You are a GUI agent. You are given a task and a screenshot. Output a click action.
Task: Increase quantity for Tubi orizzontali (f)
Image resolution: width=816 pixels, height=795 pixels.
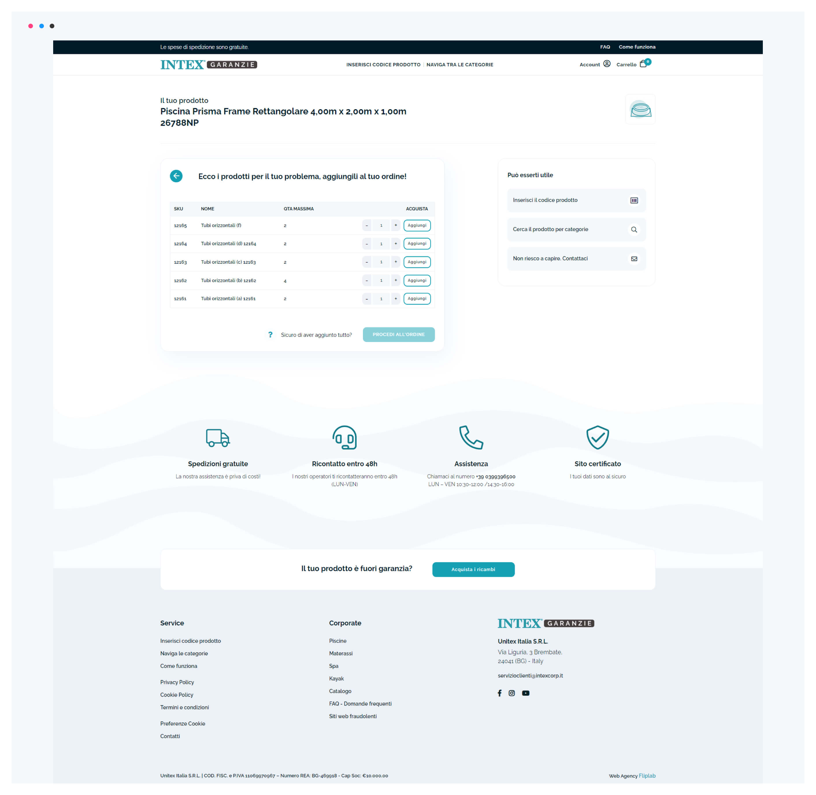(x=396, y=226)
